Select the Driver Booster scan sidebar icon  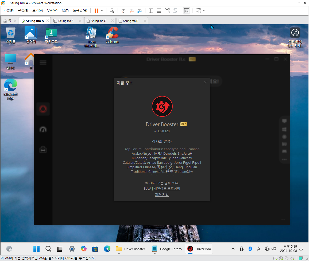pos(43,109)
